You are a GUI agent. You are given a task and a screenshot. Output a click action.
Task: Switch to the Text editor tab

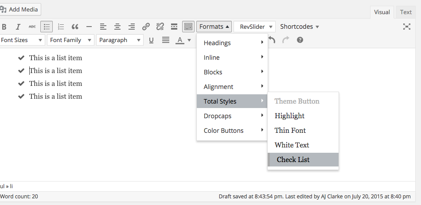[x=405, y=12]
